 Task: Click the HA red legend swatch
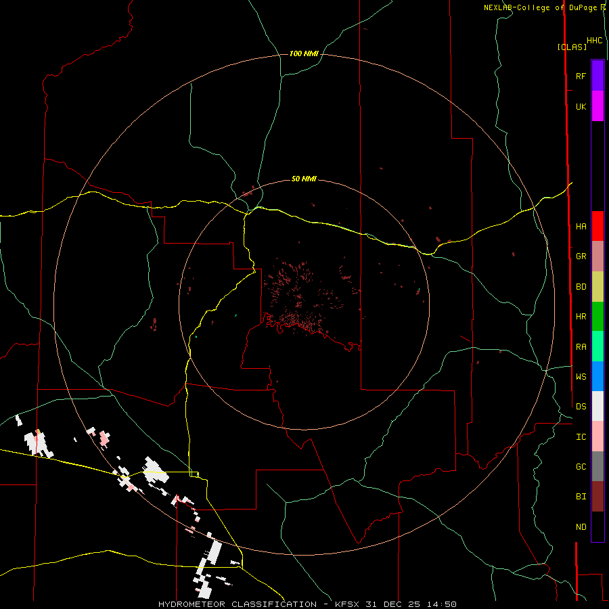(x=597, y=226)
